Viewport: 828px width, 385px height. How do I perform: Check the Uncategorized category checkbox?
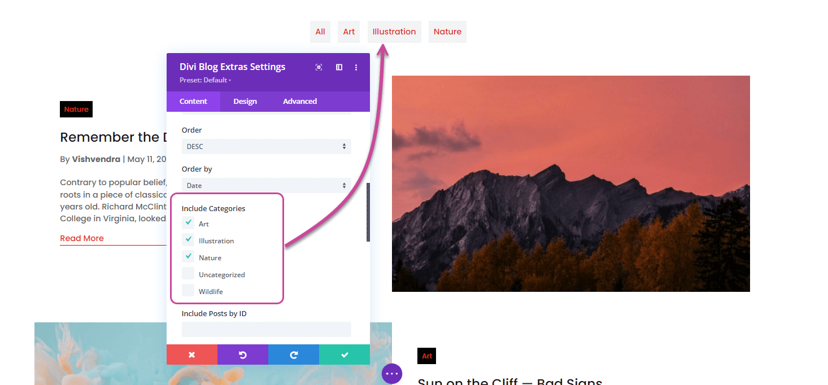(188, 274)
